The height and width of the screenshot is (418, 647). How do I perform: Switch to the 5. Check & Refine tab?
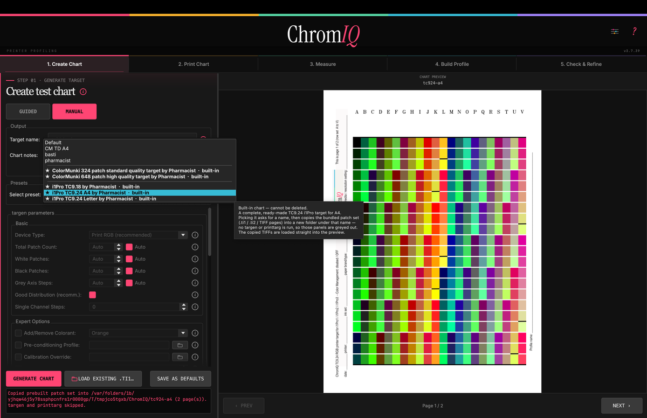pos(581,64)
